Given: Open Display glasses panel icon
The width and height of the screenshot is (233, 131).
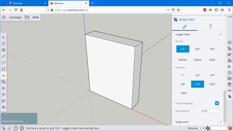Looking at the screenshot, I should click(x=230, y=91).
